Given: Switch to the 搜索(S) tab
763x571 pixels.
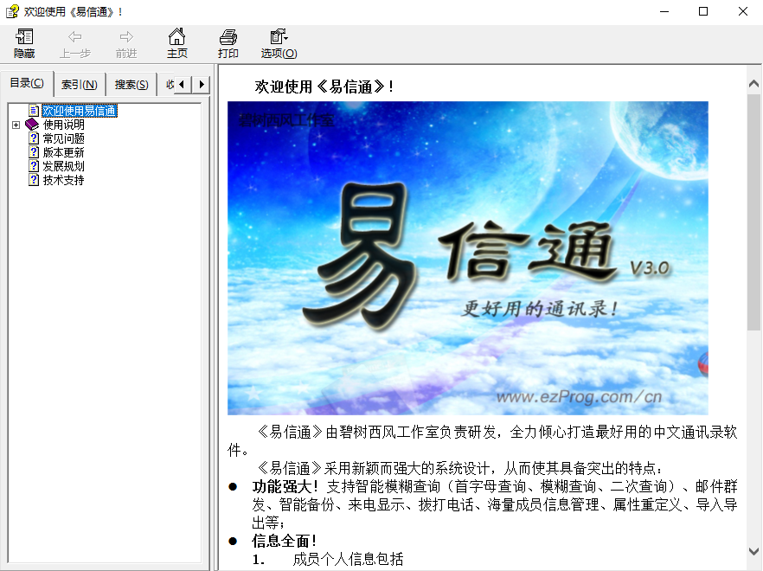Looking at the screenshot, I should pos(131,85).
